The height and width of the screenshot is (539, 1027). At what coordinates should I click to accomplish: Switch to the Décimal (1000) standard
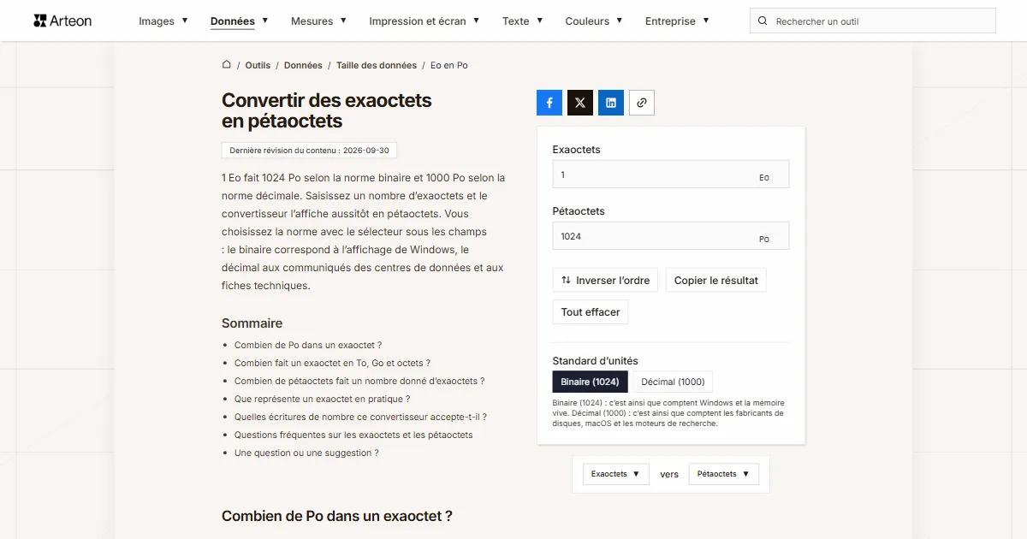point(674,382)
